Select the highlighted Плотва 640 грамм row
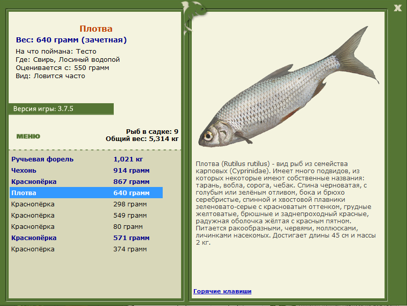The width and height of the screenshot is (407, 306). pos(86,193)
